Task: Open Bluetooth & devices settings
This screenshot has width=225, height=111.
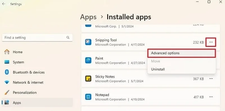Action: point(37,72)
